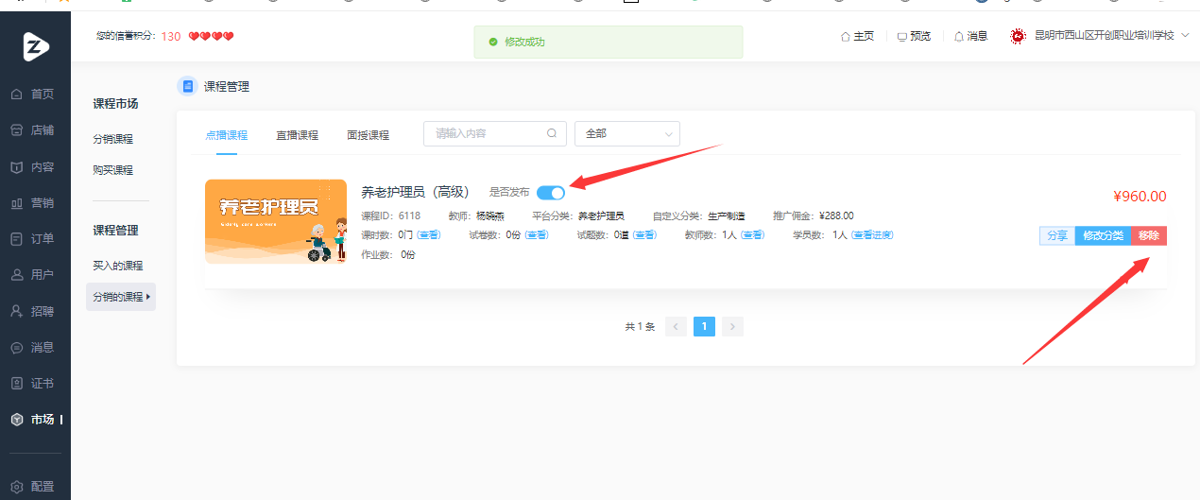The width and height of the screenshot is (1200, 500).
Task: Click the 修改成功 success notification
Action: (x=608, y=42)
